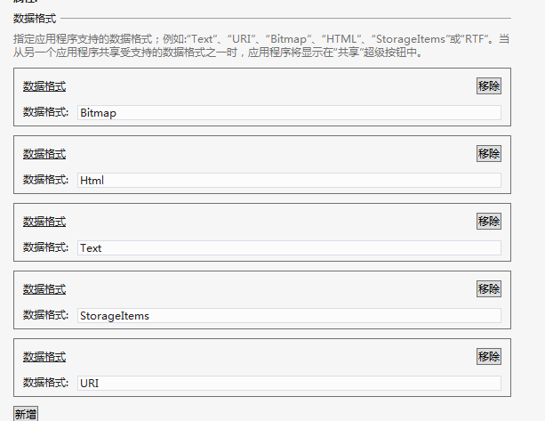Remove the URI data format entry
The image size is (545, 421).
point(489,357)
